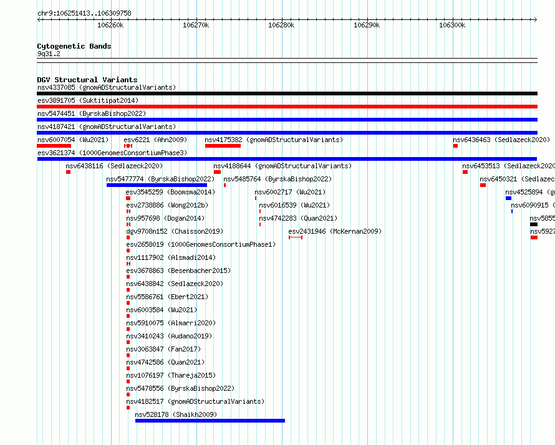Click the blue nsv5477774 variant bar

point(157,185)
